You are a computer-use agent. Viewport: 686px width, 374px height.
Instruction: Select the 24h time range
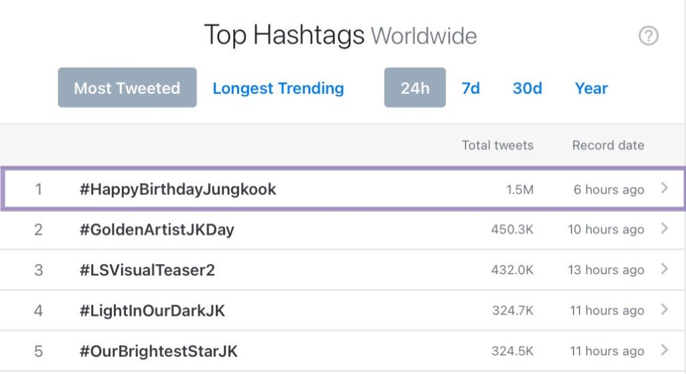coord(415,88)
